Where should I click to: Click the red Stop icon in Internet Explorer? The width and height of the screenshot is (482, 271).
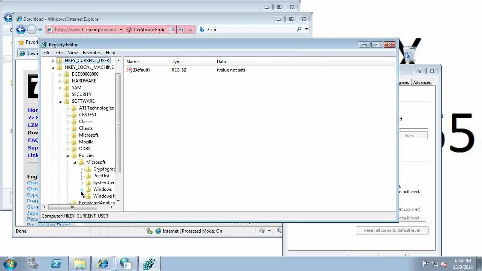pyautogui.click(x=191, y=30)
